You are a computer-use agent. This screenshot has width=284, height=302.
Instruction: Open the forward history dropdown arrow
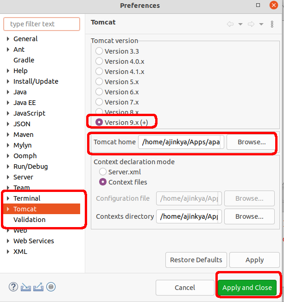[261, 24]
